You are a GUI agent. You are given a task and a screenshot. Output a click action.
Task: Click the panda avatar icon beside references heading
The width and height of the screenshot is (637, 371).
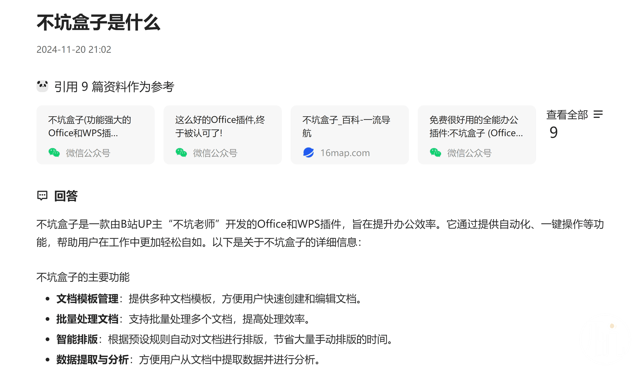tap(42, 86)
